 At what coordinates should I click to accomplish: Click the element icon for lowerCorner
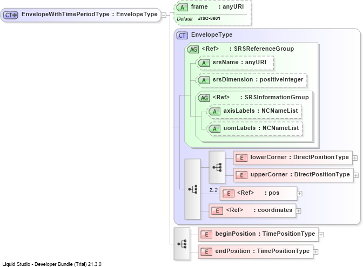pyautogui.click(x=241, y=158)
